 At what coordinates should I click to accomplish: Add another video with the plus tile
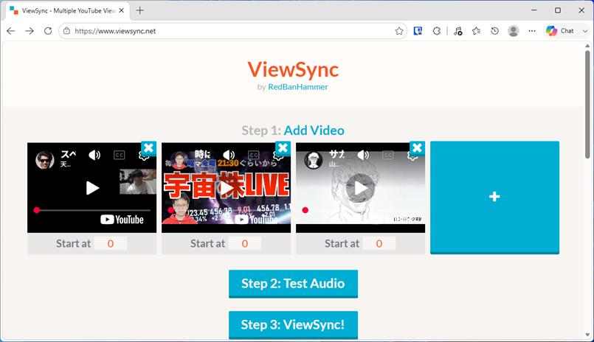click(494, 197)
